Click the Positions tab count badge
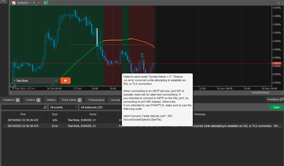This screenshot has width=284, height=166. point(18,100)
